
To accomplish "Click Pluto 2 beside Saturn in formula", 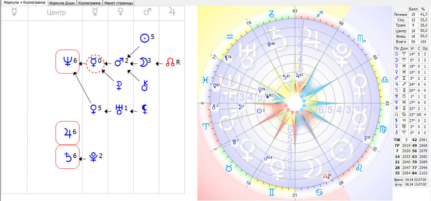I will click(96, 157).
